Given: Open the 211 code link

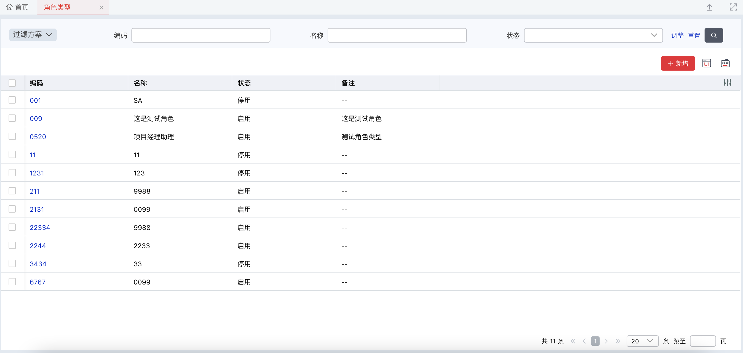Looking at the screenshot, I should 35,191.
